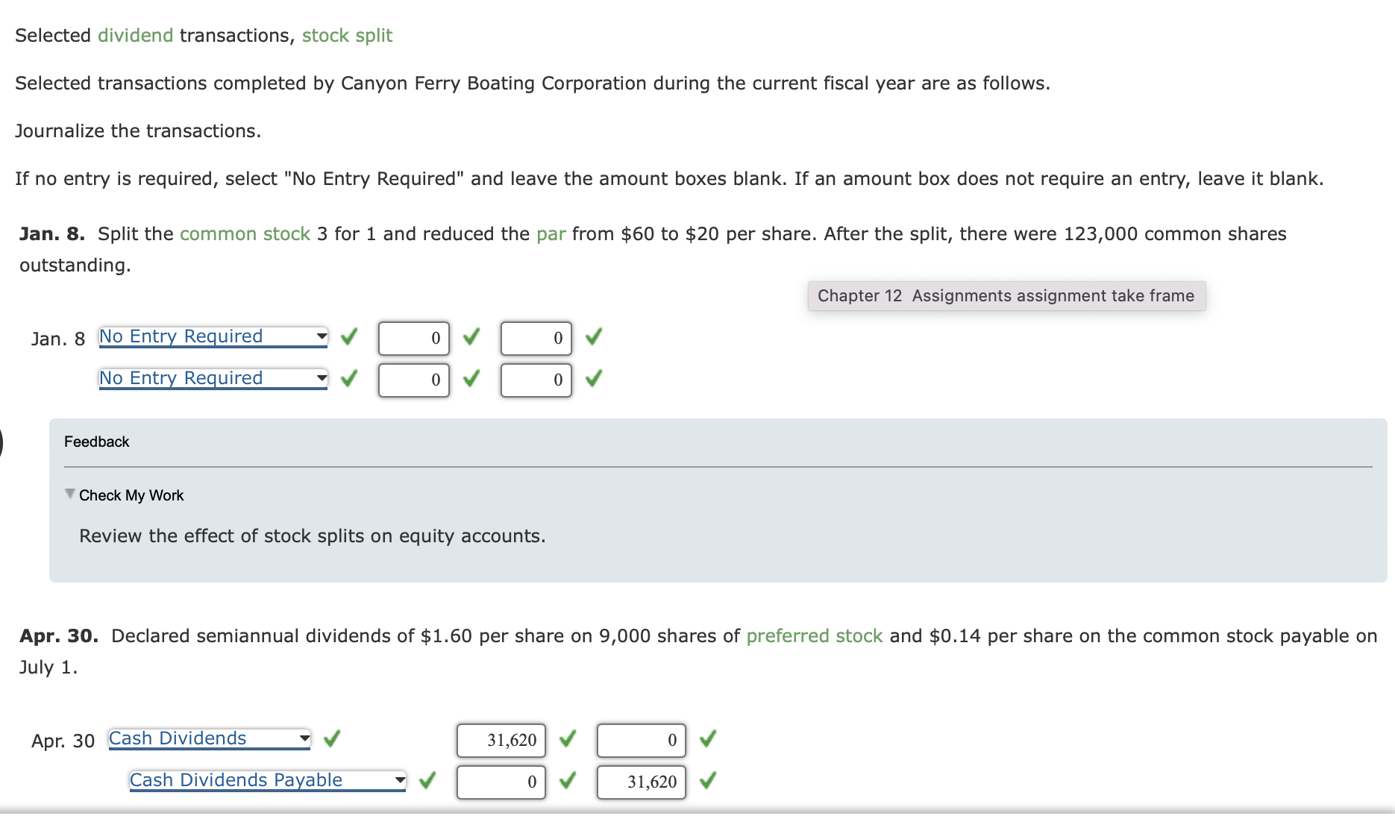Click the checkmark beside the 31,620 credit amount
1395x816 pixels.
tap(706, 781)
